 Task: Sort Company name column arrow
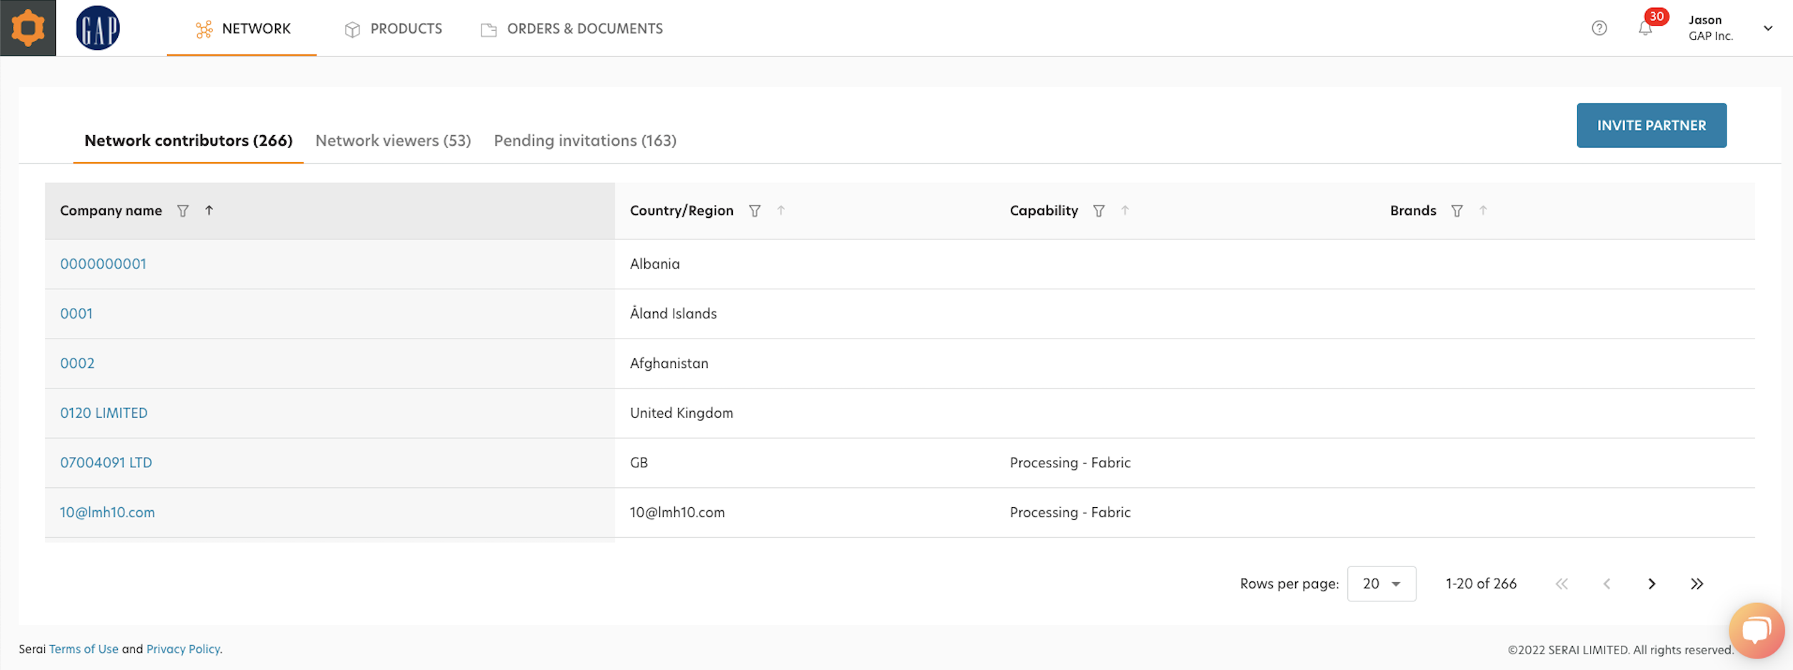(x=209, y=210)
